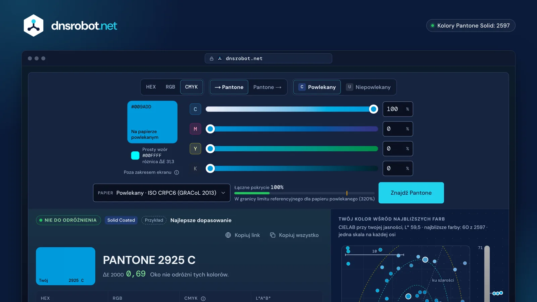Click Kopiuj link
The image size is (537, 302).
tap(243, 235)
